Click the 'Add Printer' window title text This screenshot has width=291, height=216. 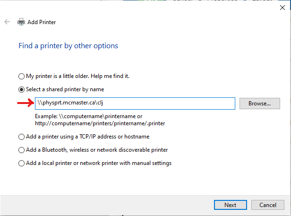43,22
